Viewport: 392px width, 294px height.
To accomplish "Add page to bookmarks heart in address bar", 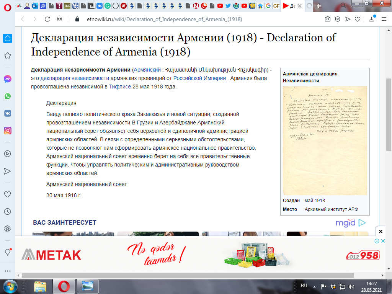I will coord(358,19).
